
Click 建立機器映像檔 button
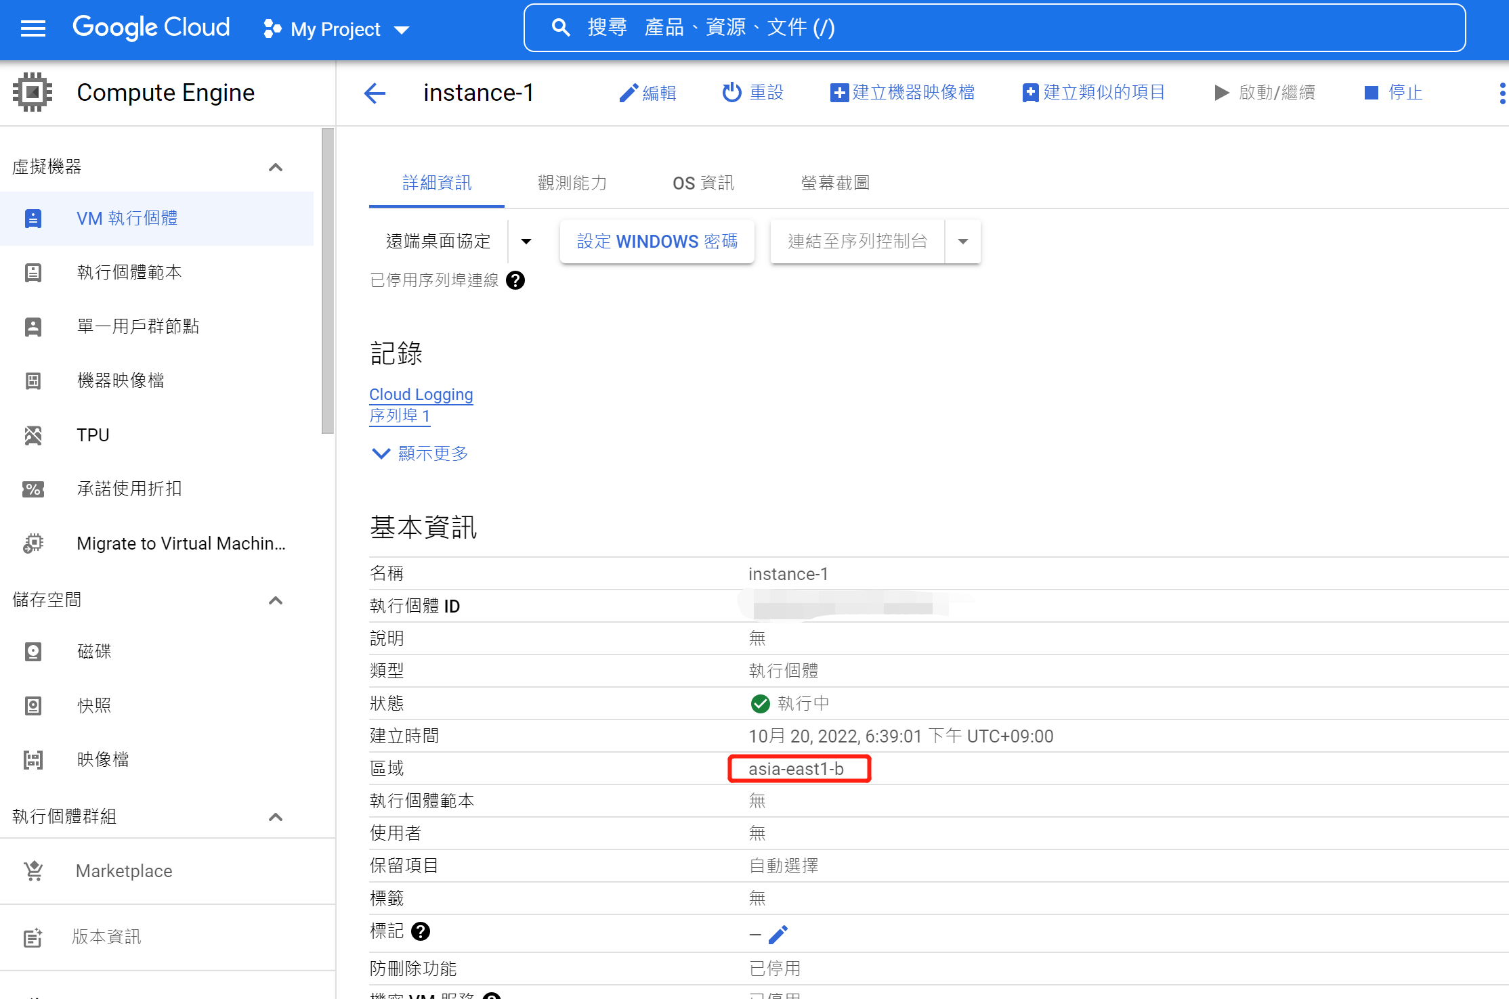point(903,93)
